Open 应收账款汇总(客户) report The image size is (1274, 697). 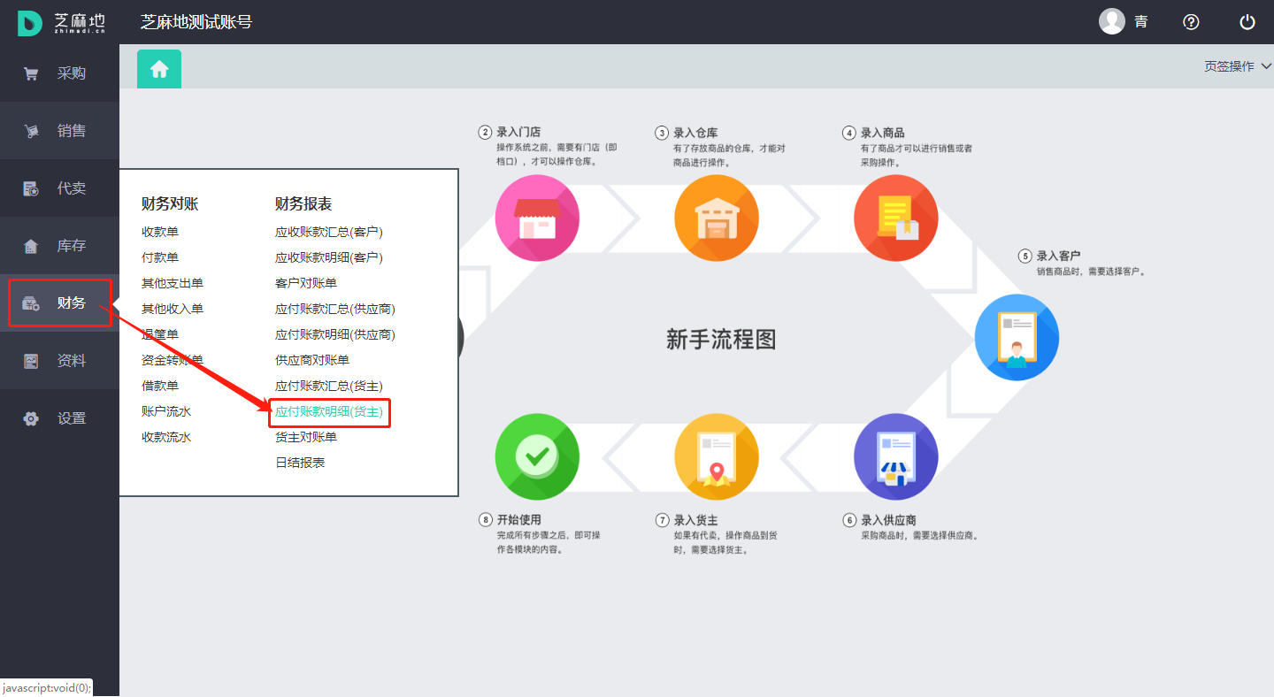click(329, 232)
